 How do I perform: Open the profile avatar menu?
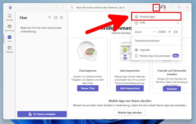163,7
